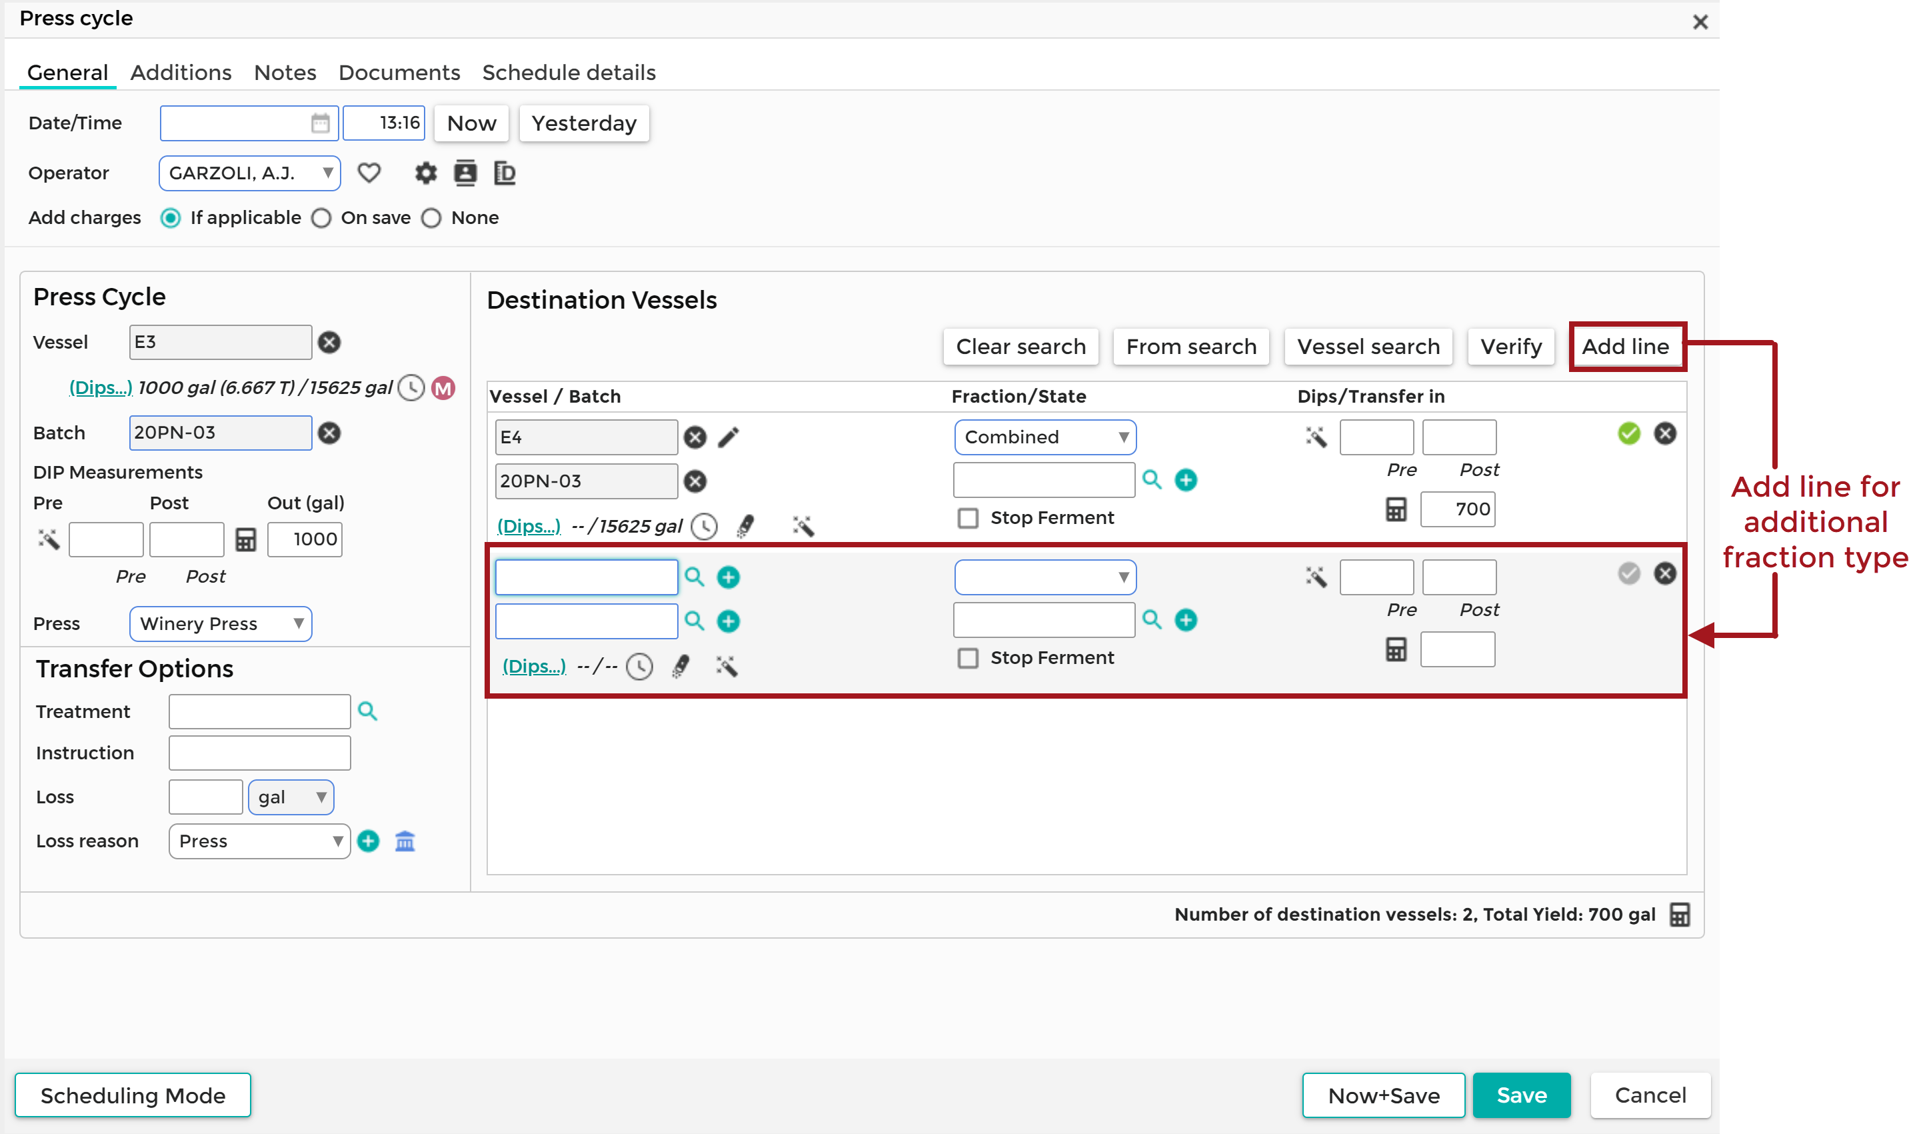Screen dimensions: 1909x1134
Task: Switch to the Schedule details tab
Action: (x=569, y=73)
